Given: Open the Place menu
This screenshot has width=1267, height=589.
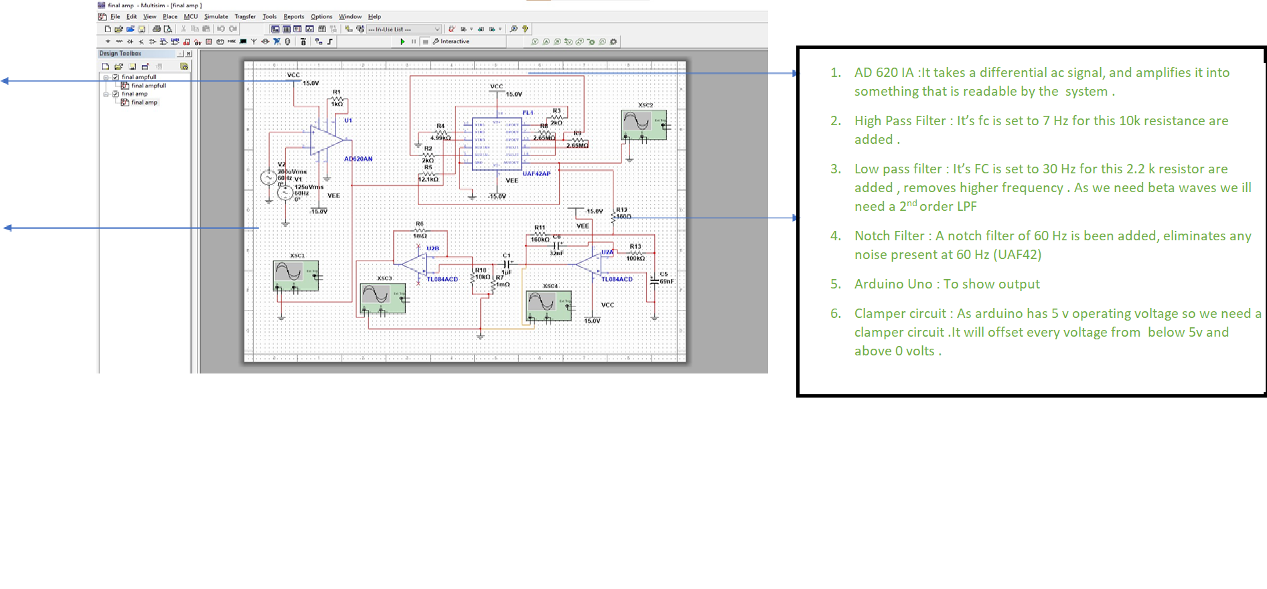Looking at the screenshot, I should 170,17.
